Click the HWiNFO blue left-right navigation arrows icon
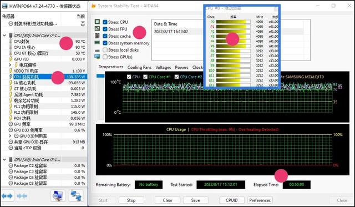This screenshot has height=207, width=355. click(x=7, y=196)
